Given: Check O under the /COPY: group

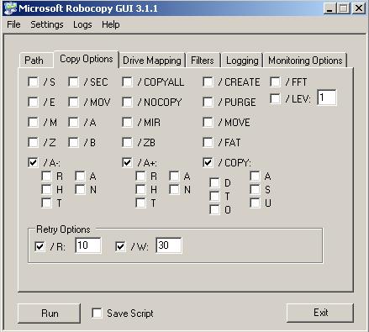Looking at the screenshot, I should (215, 210).
